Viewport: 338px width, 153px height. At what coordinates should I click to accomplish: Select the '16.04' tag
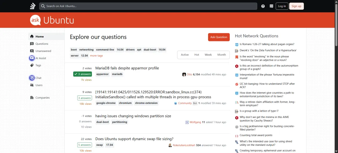pyautogui.click(x=162, y=49)
